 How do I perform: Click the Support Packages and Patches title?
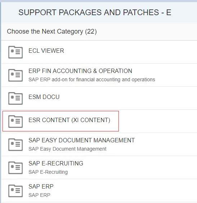(x=95, y=12)
